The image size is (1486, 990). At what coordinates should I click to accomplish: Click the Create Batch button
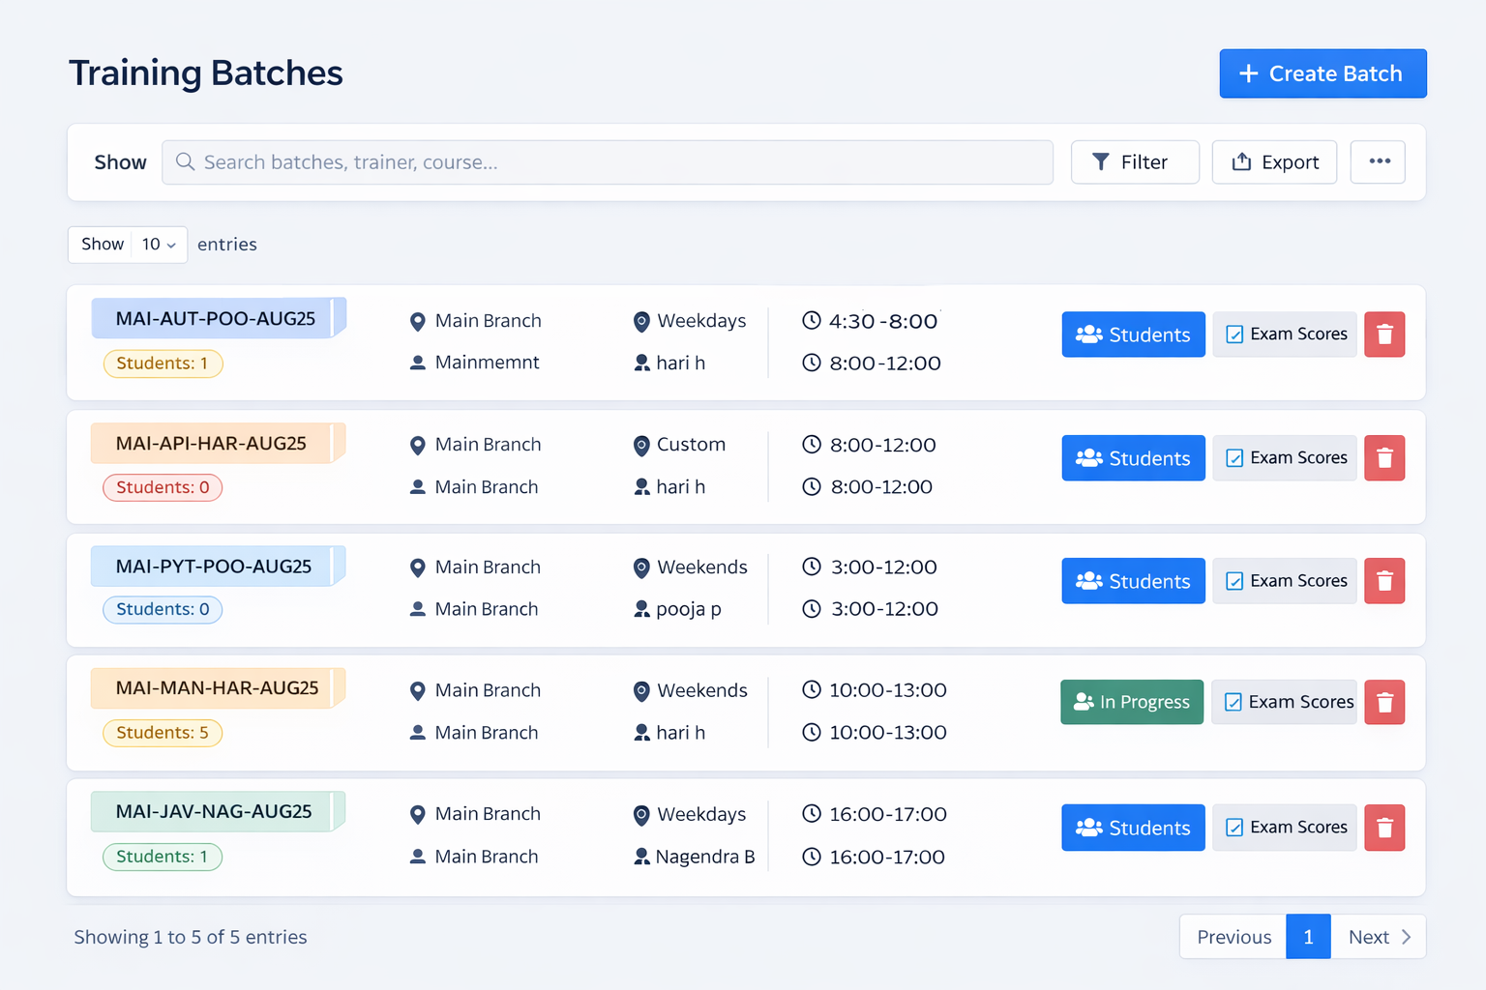pos(1322,73)
